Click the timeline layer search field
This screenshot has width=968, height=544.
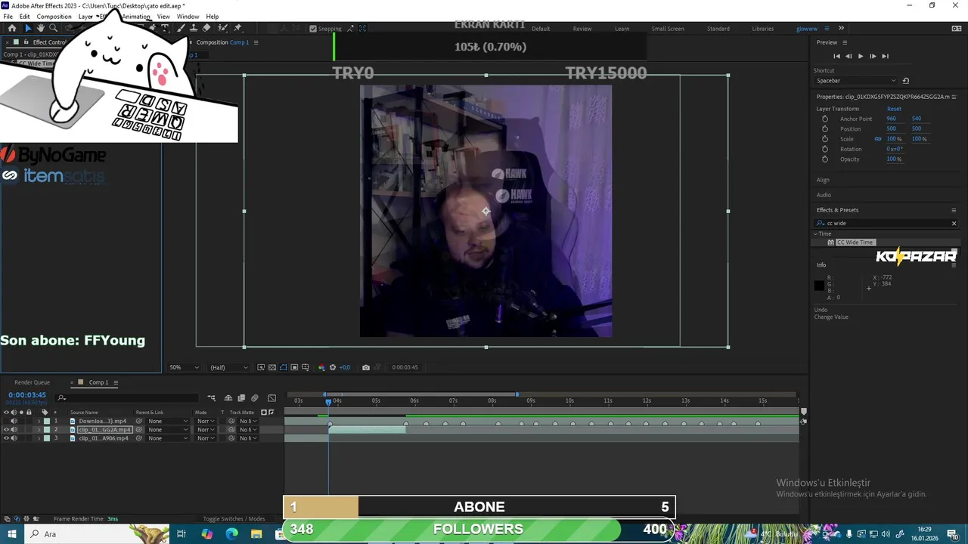pos(126,398)
